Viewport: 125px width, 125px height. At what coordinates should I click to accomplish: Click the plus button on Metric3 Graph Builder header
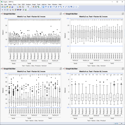[x=61, y=68]
